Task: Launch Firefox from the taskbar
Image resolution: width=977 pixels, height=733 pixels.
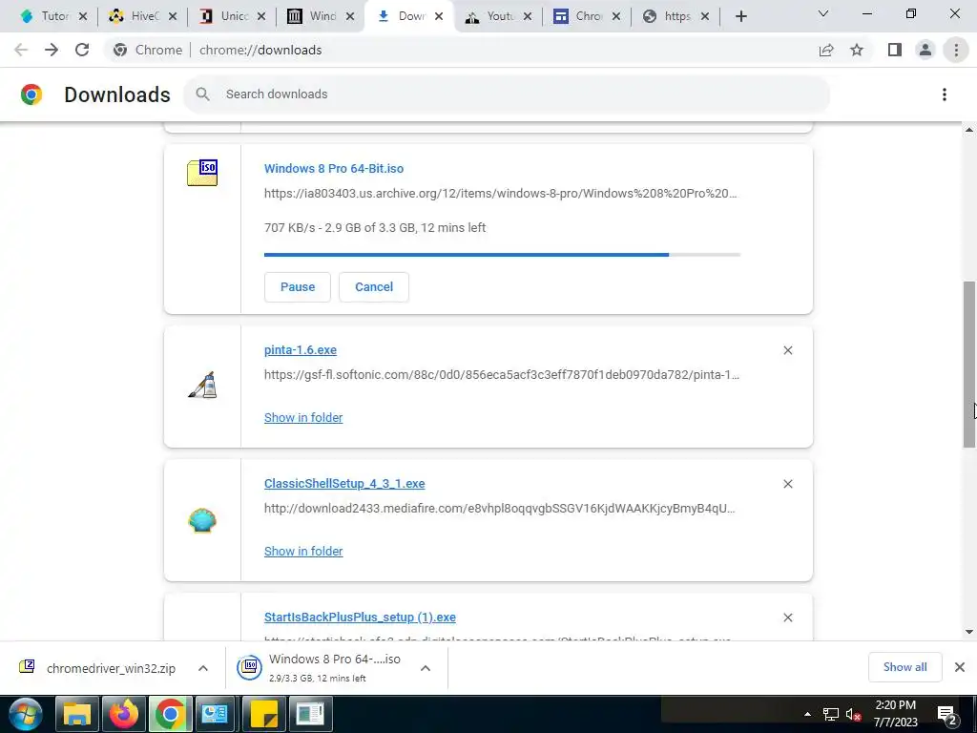Action: 123,714
